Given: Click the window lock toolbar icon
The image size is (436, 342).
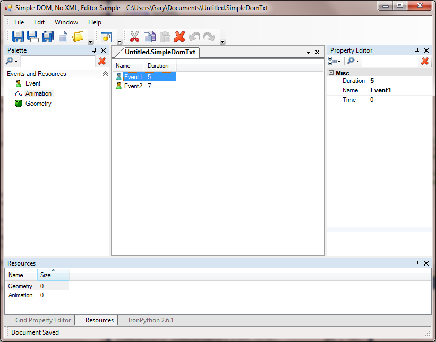Looking at the screenshot, I should [106, 37].
